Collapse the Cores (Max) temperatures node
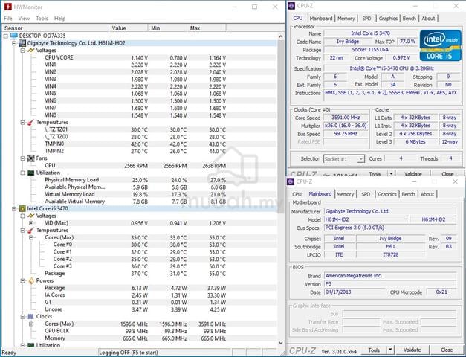This screenshot has height=357, width=466. [x=31, y=238]
